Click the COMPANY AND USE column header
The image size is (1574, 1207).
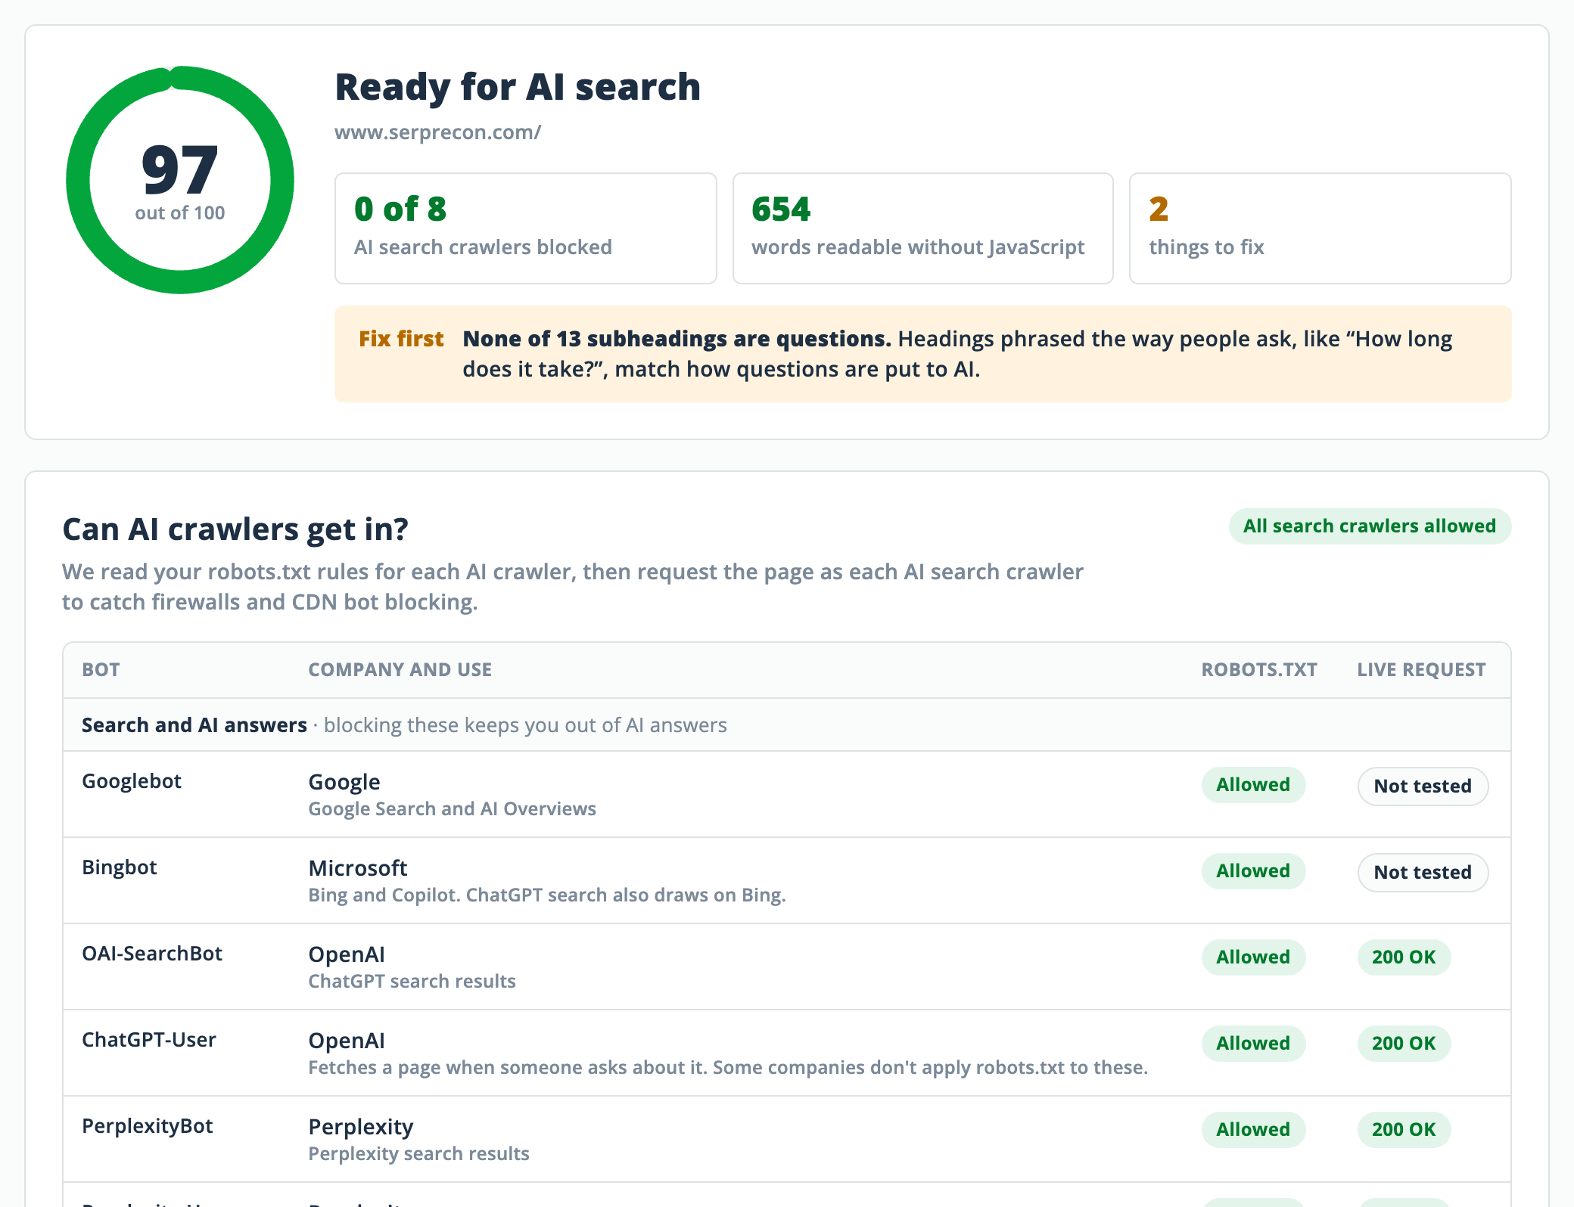400,670
